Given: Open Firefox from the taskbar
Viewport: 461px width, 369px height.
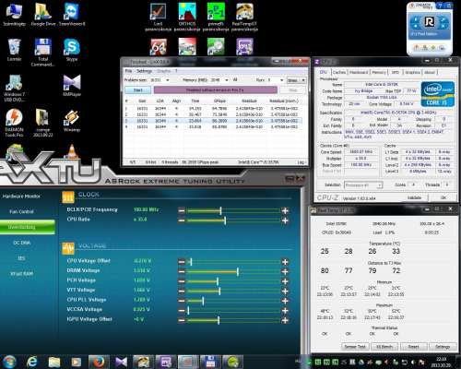Looking at the screenshot, I should pos(99,362).
